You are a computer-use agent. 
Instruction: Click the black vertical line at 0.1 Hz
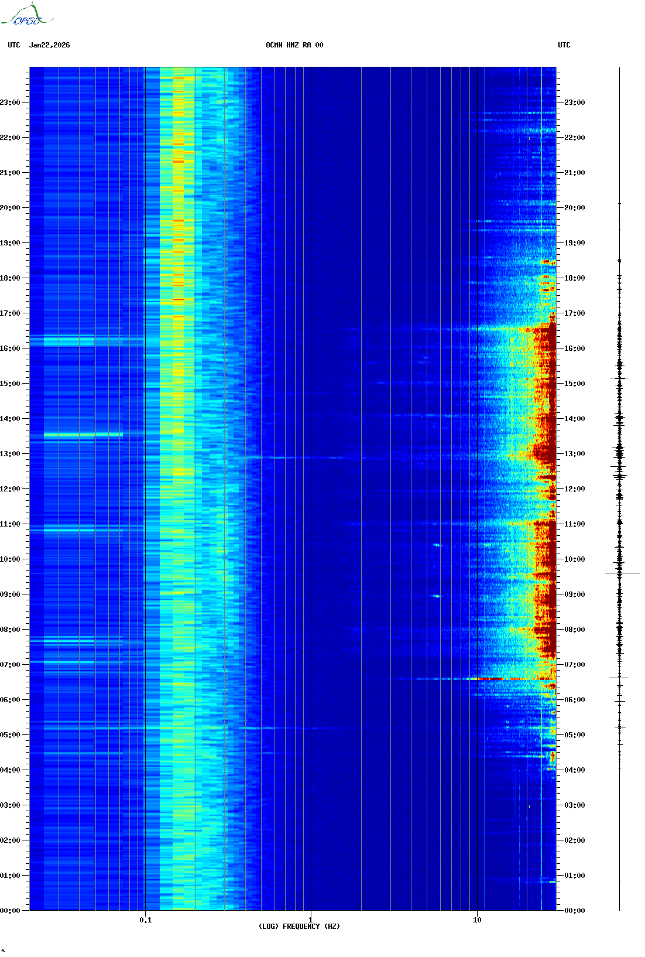click(145, 469)
